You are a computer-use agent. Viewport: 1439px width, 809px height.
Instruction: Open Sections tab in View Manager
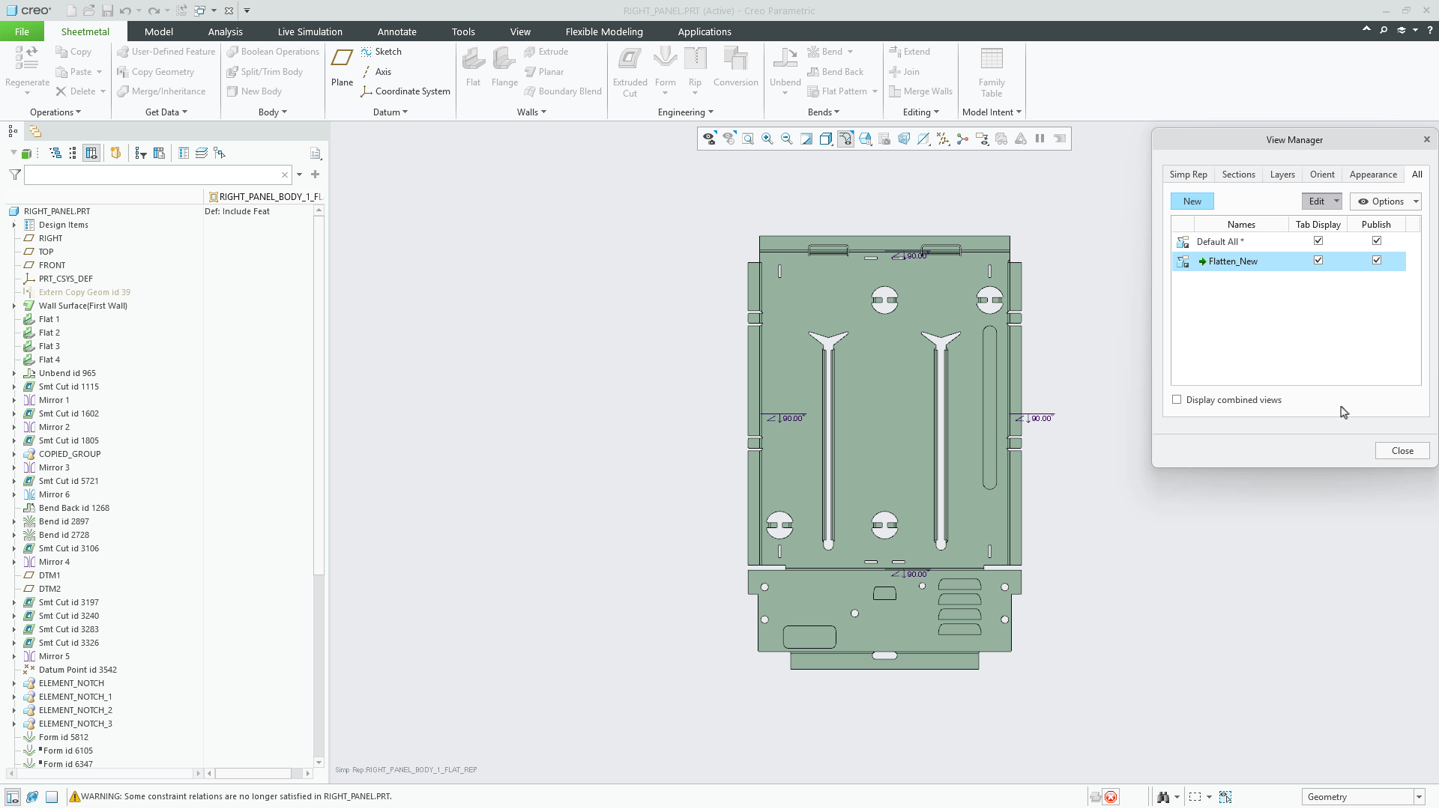(1238, 175)
